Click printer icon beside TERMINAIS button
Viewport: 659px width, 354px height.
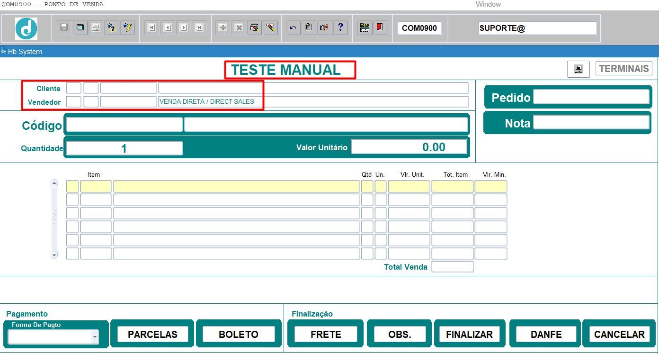pyautogui.click(x=578, y=69)
